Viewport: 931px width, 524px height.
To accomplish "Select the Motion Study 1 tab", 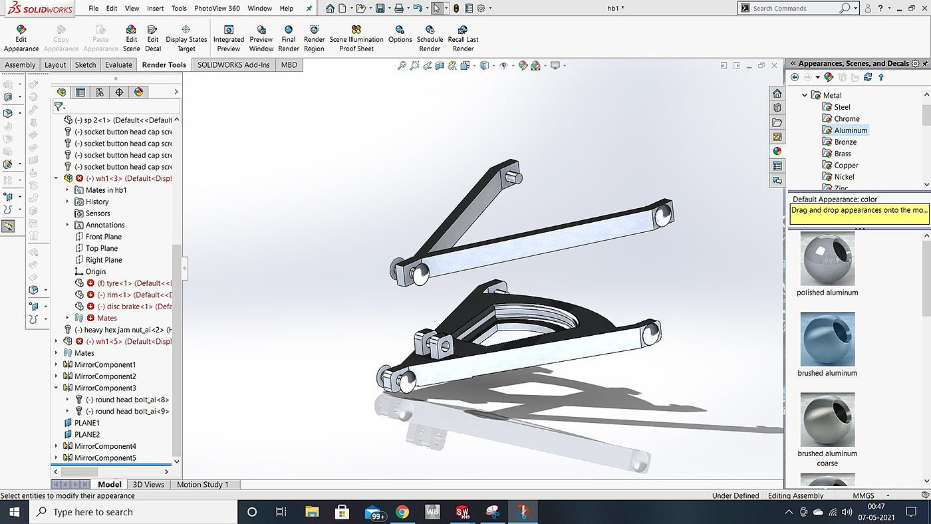I will pyautogui.click(x=202, y=484).
